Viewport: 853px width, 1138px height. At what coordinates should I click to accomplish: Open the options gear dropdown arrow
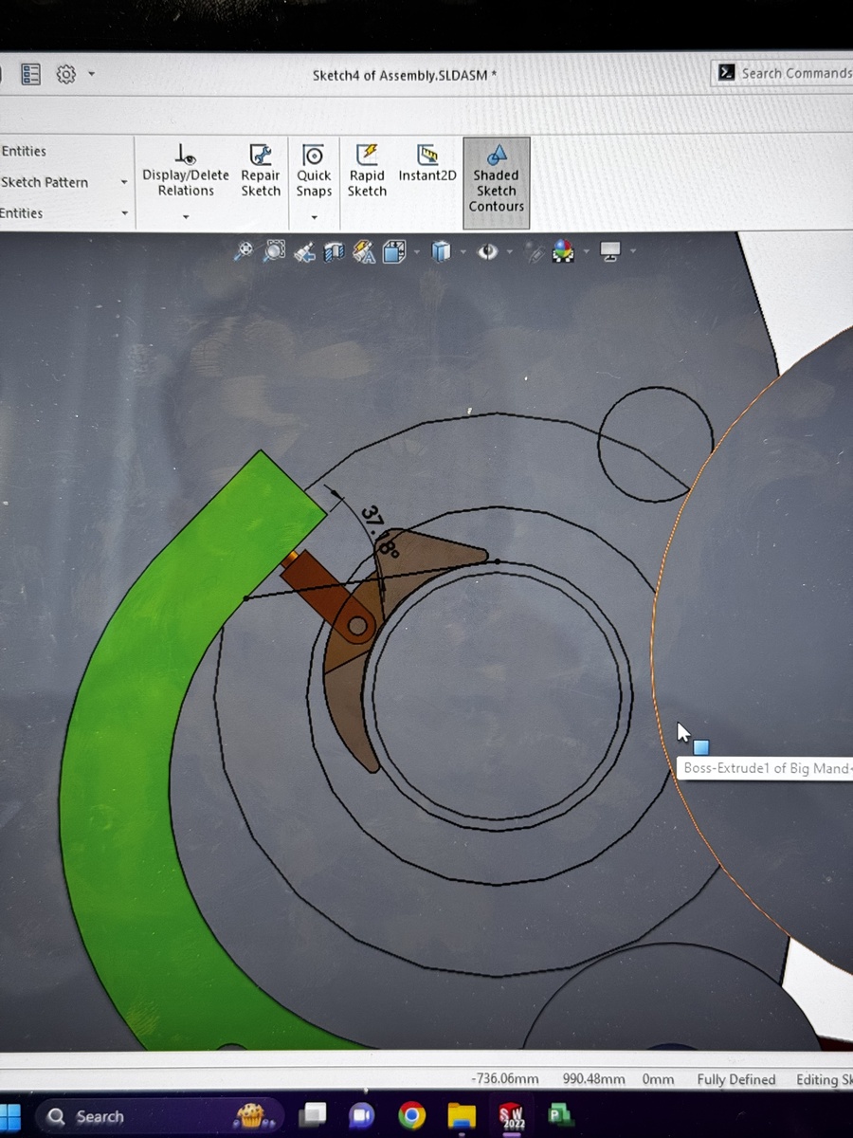click(91, 74)
